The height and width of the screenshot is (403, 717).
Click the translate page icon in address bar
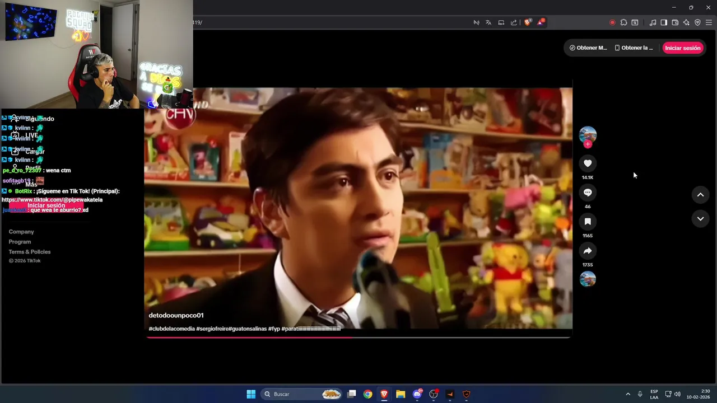[x=488, y=22]
